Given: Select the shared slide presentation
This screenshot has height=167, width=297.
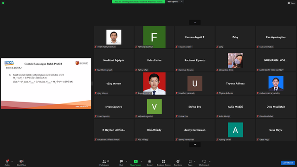Looking at the screenshot, I should 46,83.
